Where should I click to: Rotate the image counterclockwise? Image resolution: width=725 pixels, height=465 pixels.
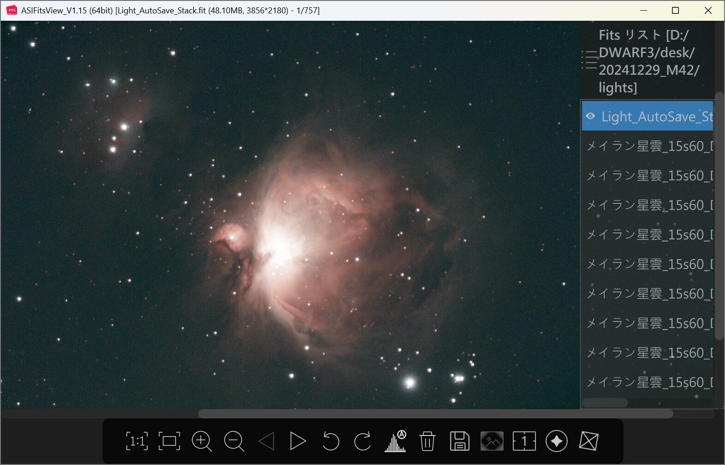(330, 441)
